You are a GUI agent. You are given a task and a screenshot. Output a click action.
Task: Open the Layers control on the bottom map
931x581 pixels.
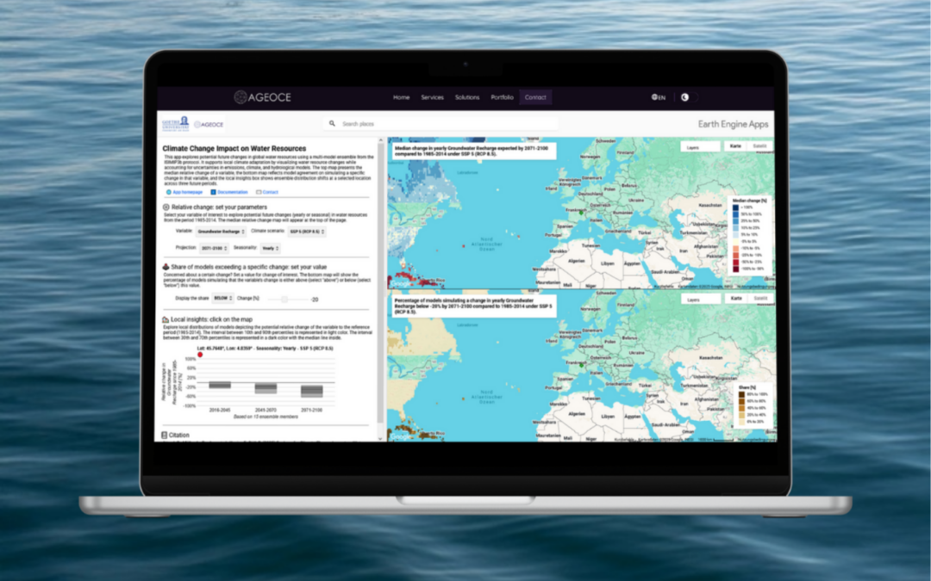(701, 300)
